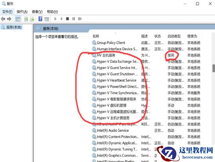
Task: Click gear icon beside Hyper-V Heartbeat Service
Action: pos(94,80)
